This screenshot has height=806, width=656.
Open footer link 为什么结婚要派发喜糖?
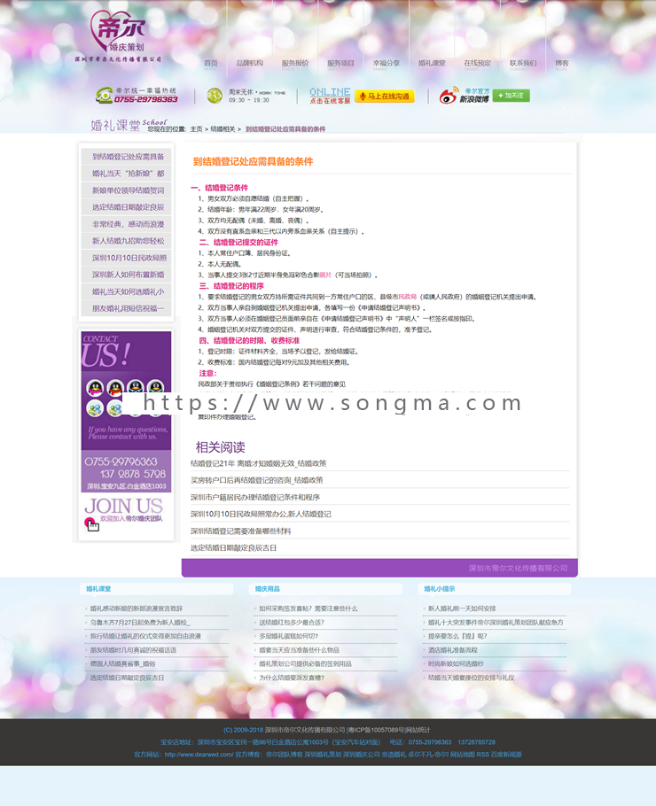(x=292, y=678)
